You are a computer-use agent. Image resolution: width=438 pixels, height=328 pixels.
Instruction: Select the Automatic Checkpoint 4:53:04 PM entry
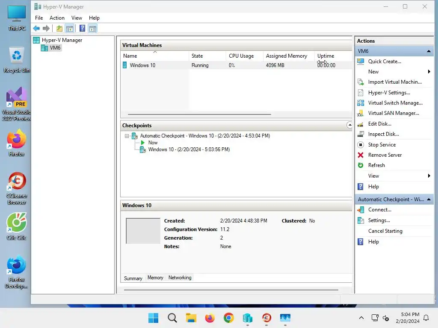205,136
